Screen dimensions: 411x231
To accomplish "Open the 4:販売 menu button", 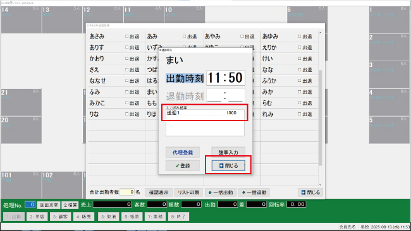I will [83, 216].
